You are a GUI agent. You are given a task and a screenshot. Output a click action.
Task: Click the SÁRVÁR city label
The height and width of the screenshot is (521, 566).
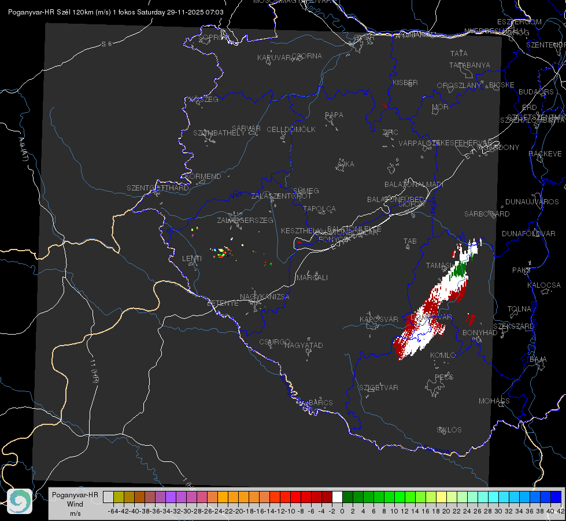pos(246,129)
